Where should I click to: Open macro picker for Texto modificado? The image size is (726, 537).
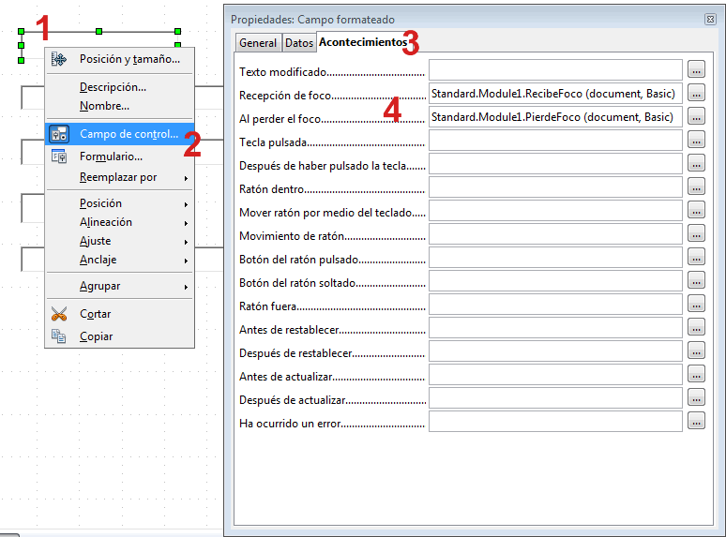(696, 69)
